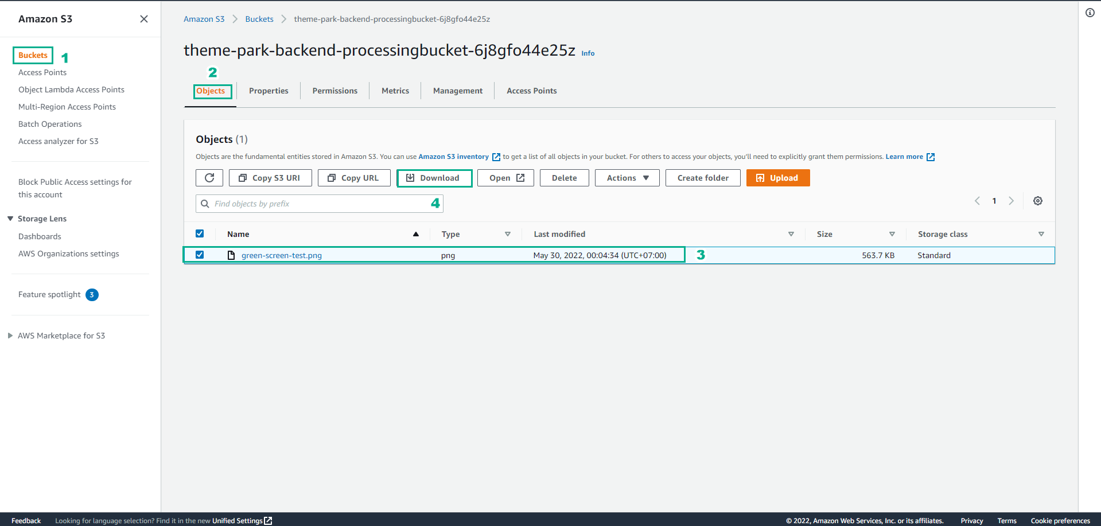Click the 563.7 KB size value
Viewport: 1101px width, 526px height.
pyautogui.click(x=878, y=255)
